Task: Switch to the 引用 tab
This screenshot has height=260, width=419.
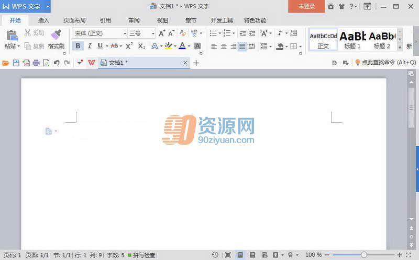Action: 105,20
